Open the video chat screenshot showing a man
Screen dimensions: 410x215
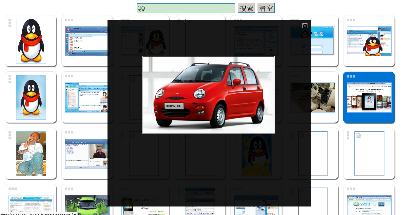pos(86,154)
